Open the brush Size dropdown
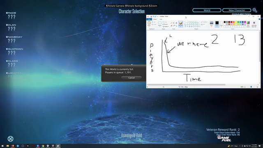The width and height of the screenshot is (263, 148). coord(212,24)
